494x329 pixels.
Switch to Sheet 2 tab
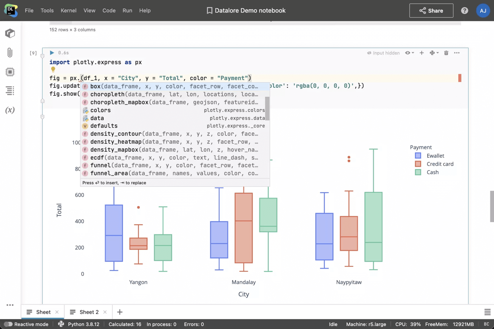click(x=88, y=312)
